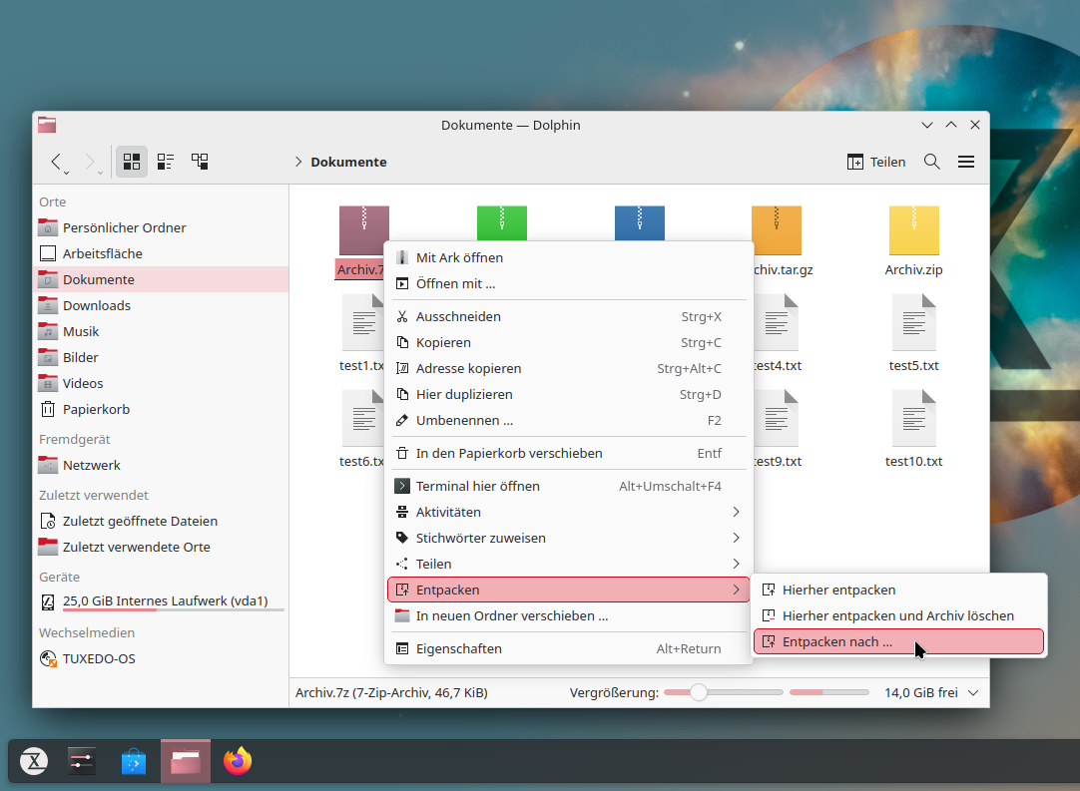Open the TUXEDO application launcher

pos(34,761)
